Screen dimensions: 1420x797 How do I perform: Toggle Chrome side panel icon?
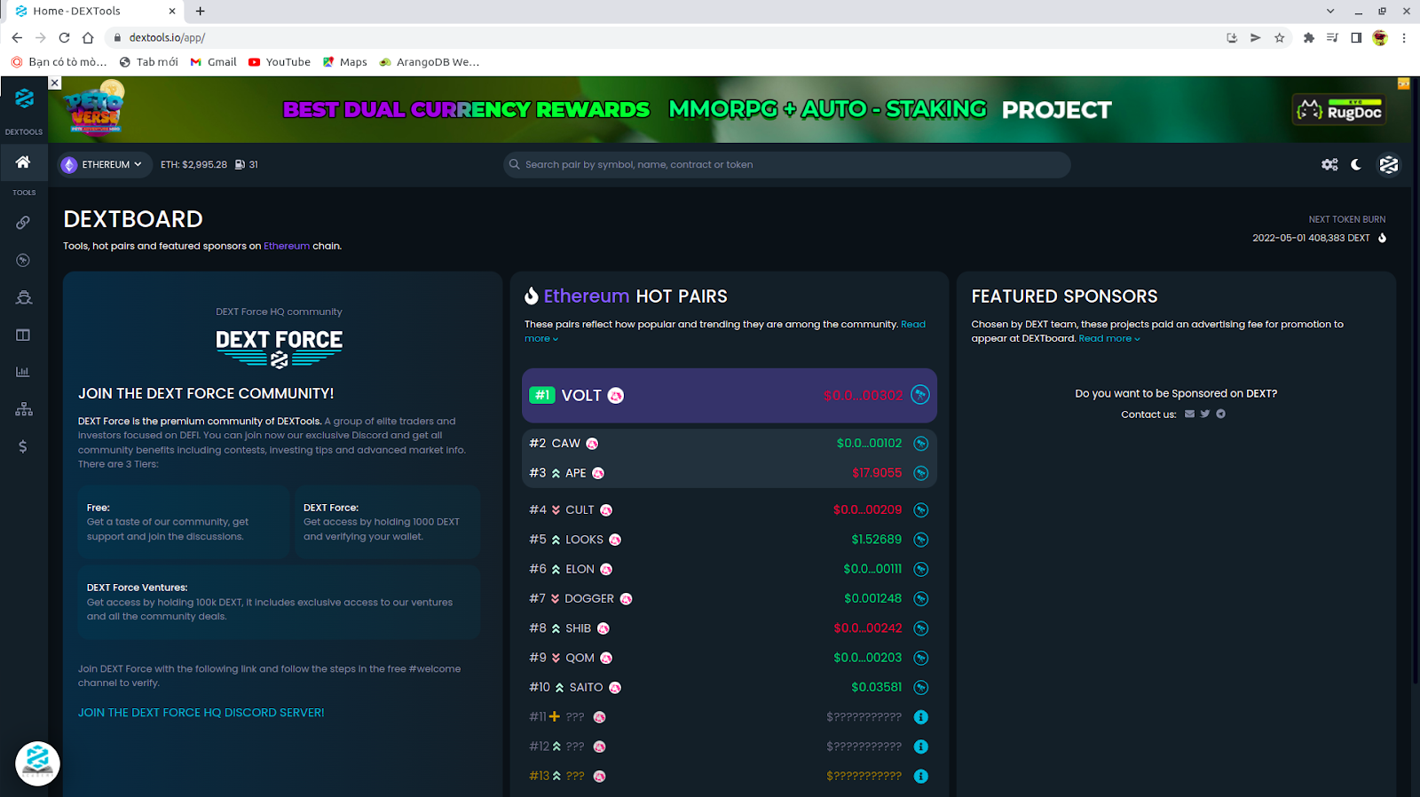(x=1356, y=37)
